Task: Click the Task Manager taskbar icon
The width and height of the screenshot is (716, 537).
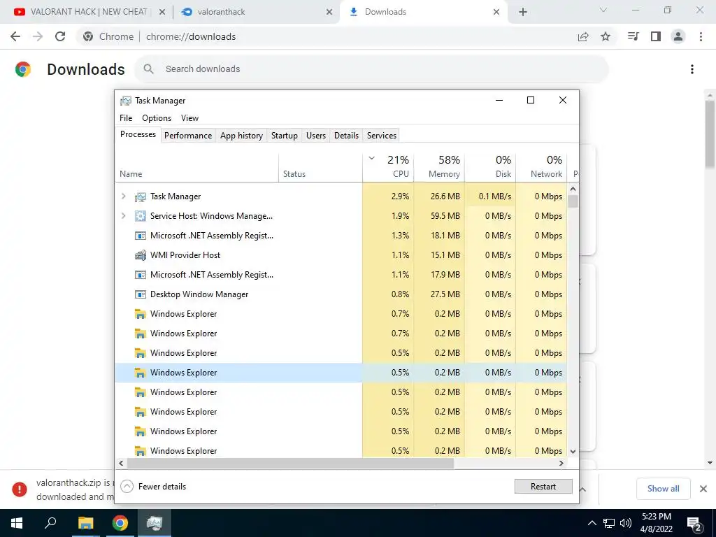Action: (155, 523)
